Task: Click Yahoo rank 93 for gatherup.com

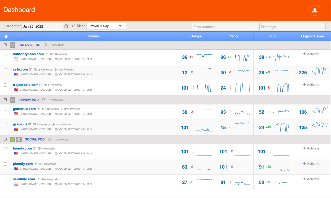Action: 223,112
